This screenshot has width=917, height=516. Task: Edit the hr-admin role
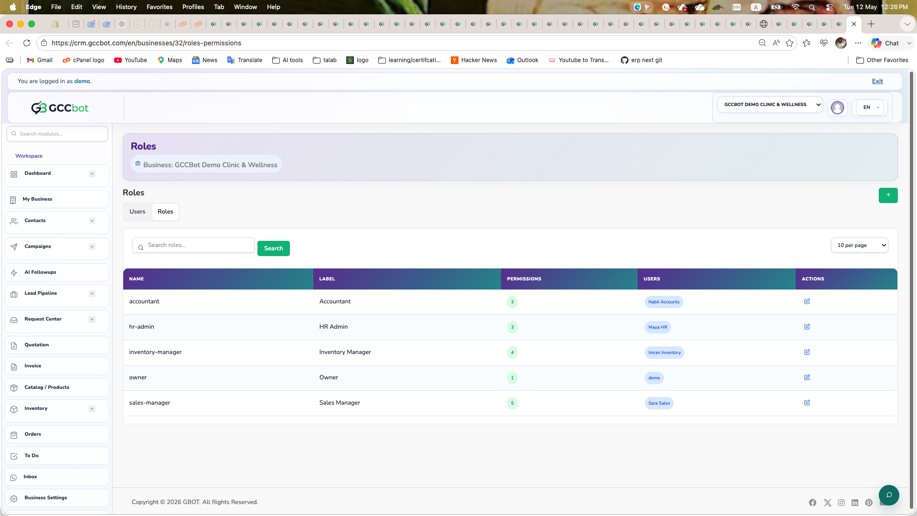(x=807, y=327)
